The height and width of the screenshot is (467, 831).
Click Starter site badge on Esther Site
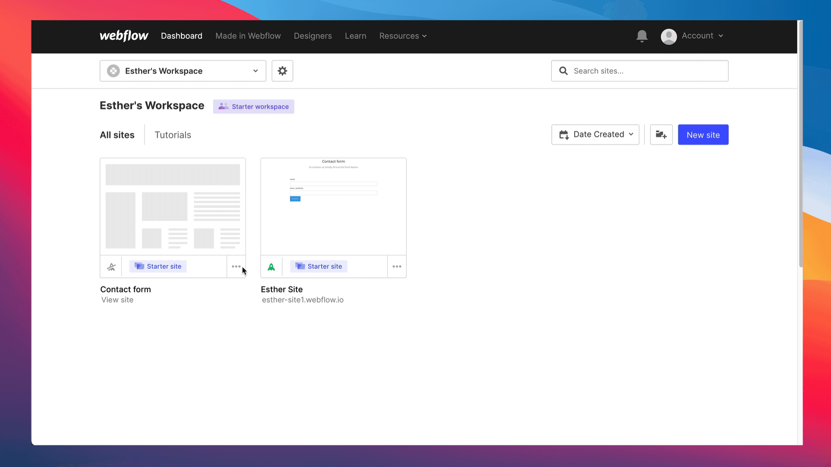click(x=319, y=266)
